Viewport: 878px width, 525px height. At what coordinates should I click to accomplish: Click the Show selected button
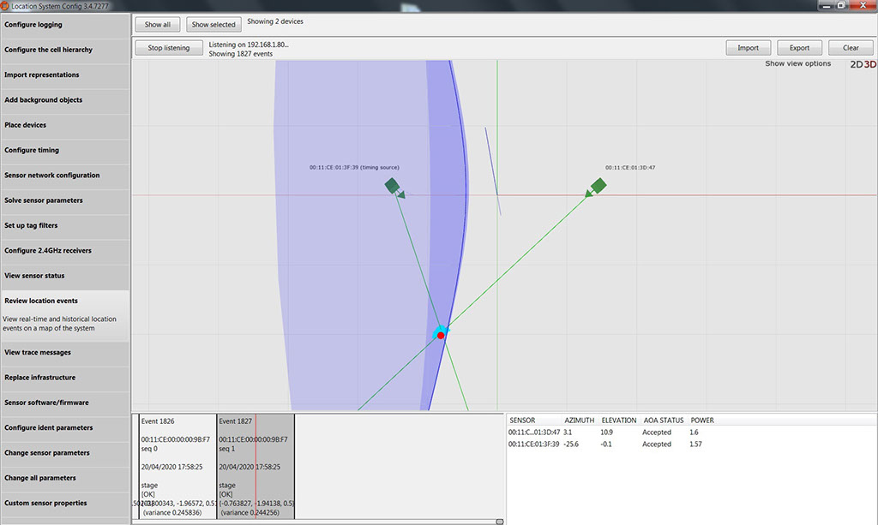click(x=213, y=25)
